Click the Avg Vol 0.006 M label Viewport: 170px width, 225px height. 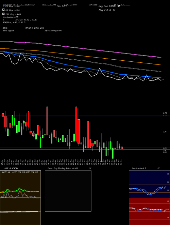point(109,6)
